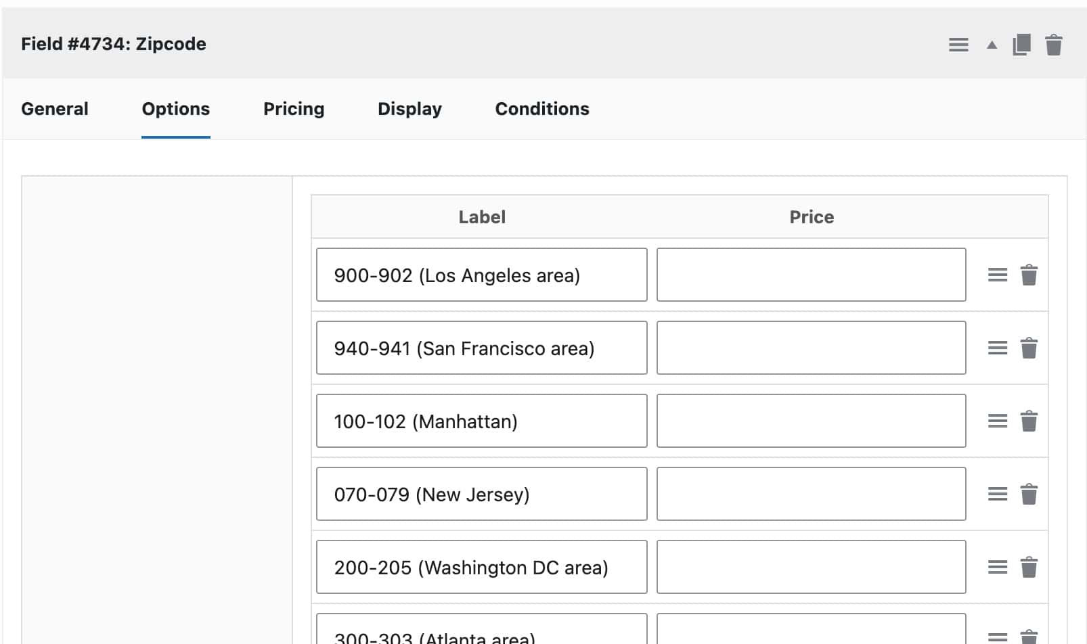The height and width of the screenshot is (644, 1087).
Task: Delete the 900-902 Los Angeles area option
Action: [1029, 275]
